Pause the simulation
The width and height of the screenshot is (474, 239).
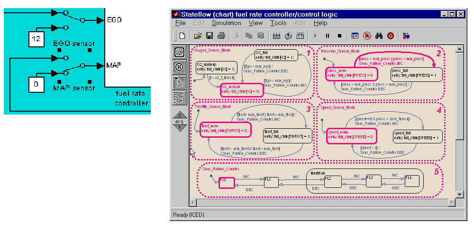click(x=328, y=36)
